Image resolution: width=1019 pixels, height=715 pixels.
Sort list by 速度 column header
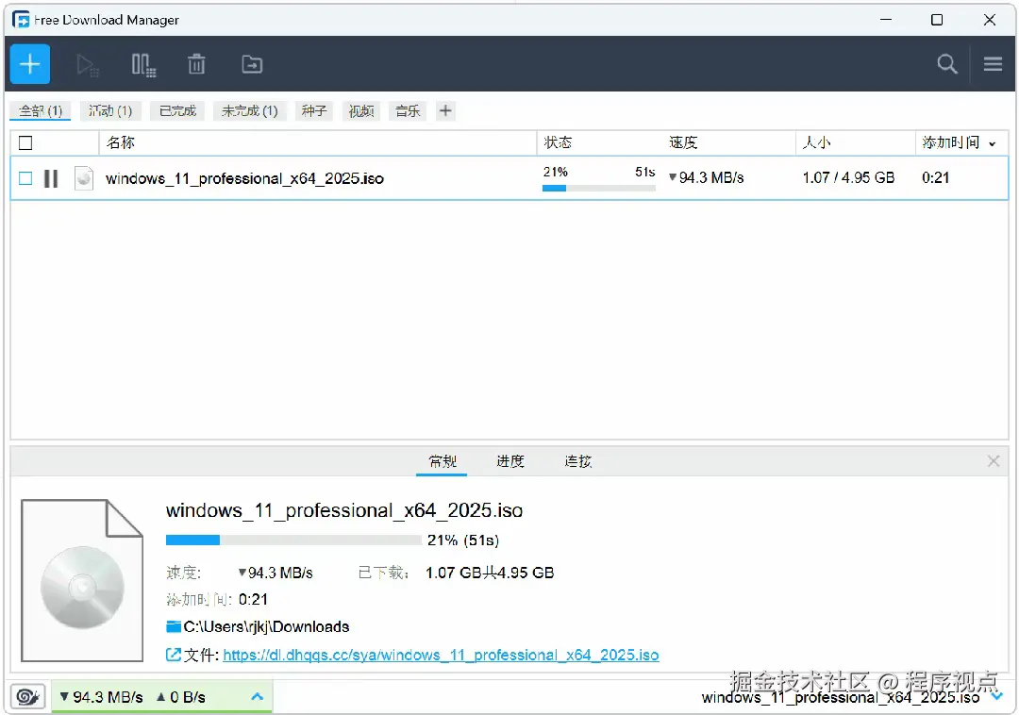[x=683, y=142]
